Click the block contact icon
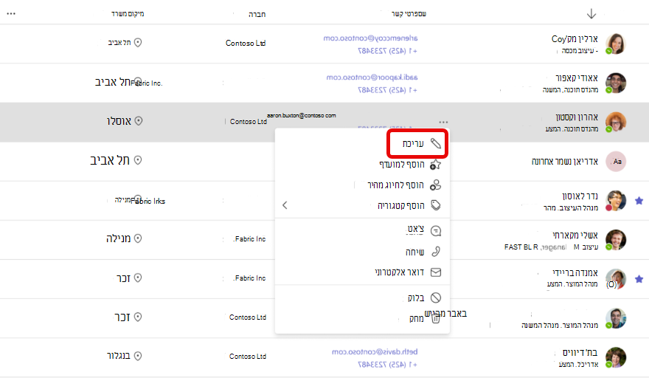Screen dimensions: 649x378 (436, 298)
